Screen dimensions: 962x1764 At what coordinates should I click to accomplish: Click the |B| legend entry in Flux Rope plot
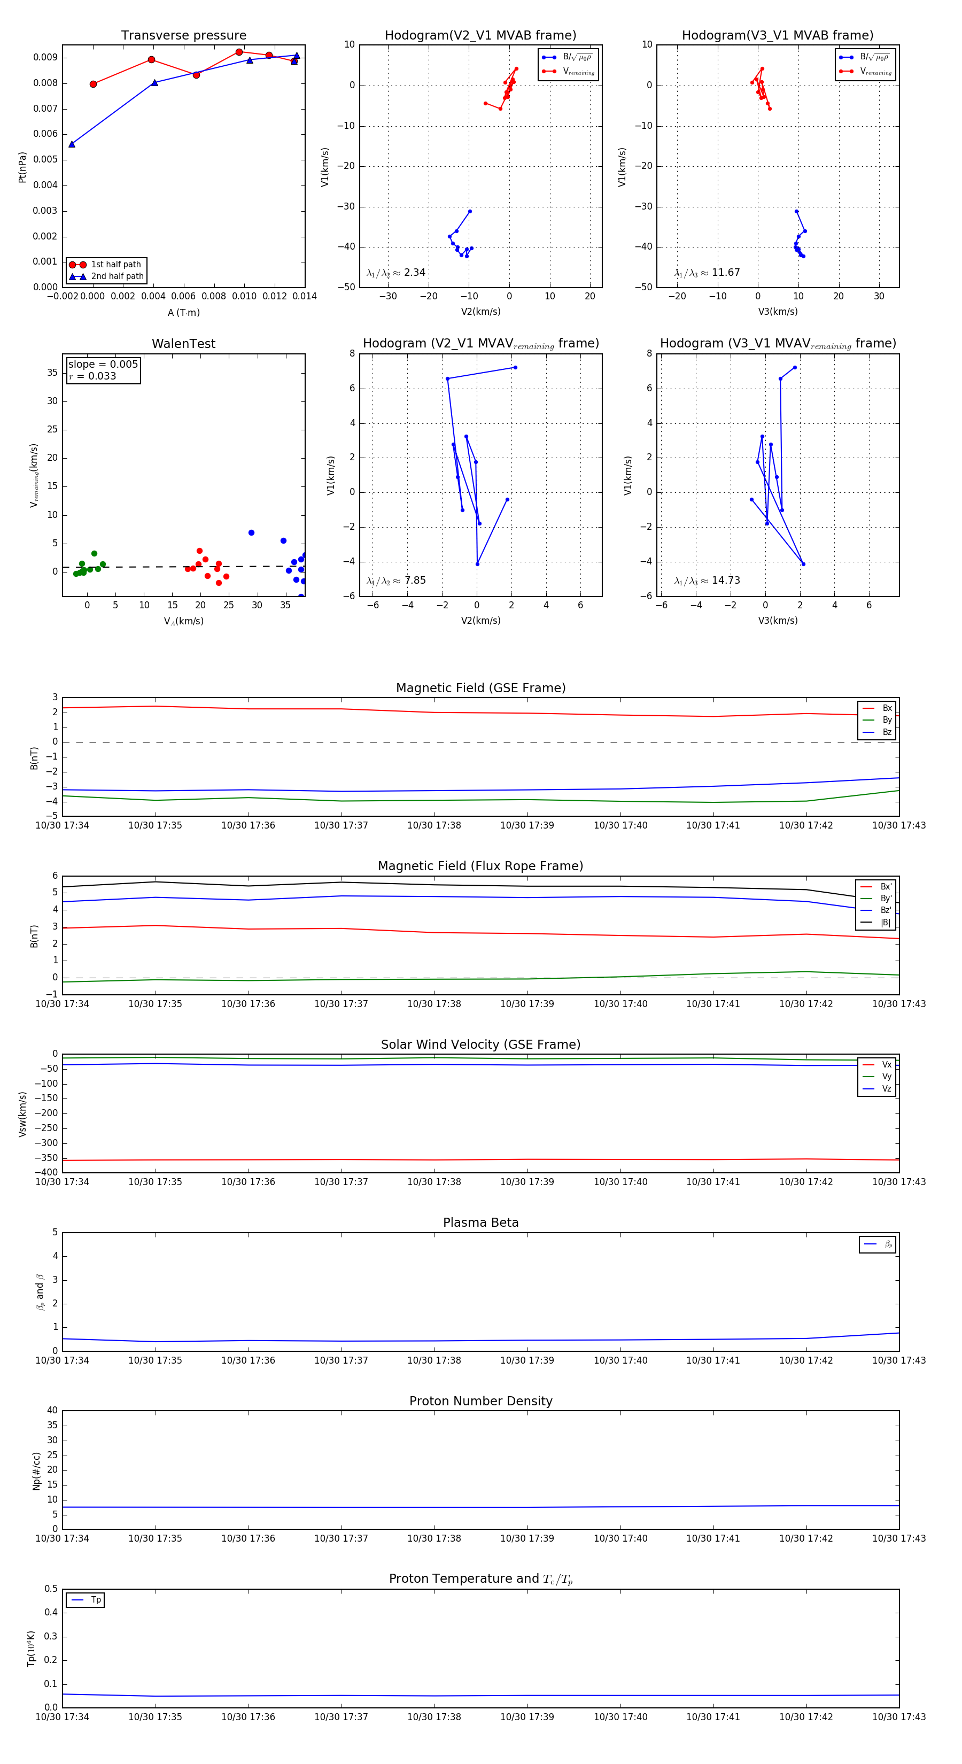(x=876, y=923)
